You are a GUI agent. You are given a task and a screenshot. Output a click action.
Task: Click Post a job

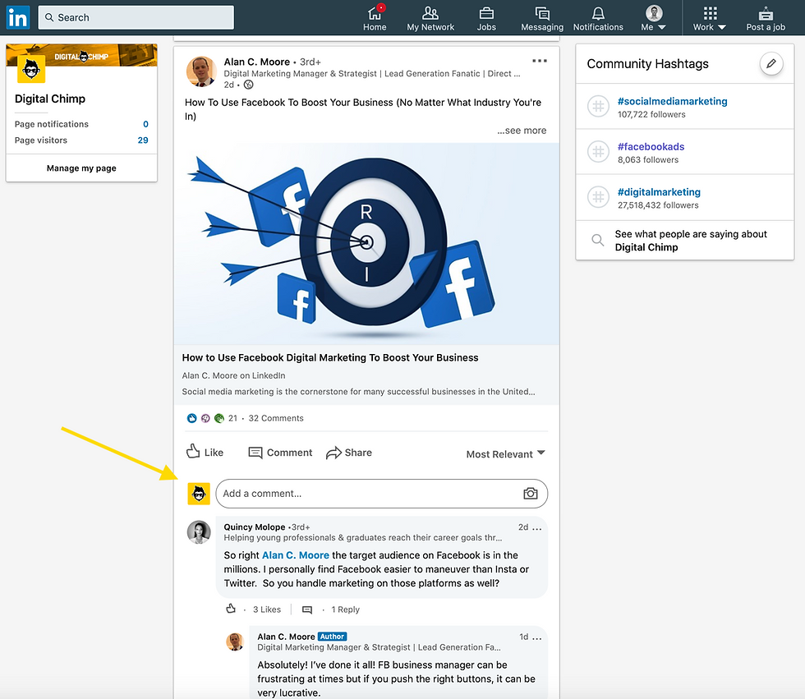pos(766,18)
